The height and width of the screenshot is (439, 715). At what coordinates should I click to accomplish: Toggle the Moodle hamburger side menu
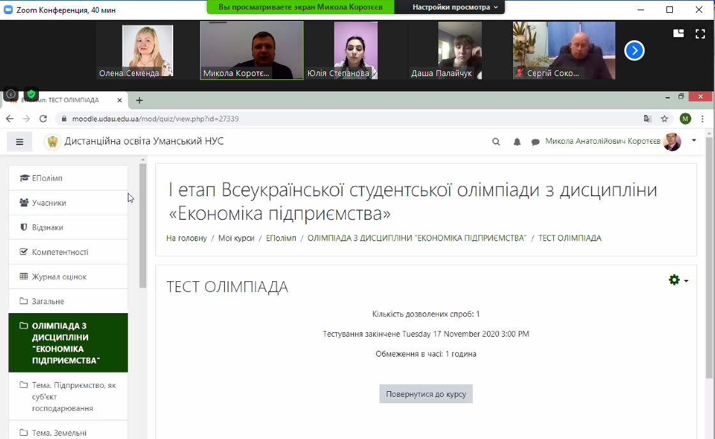point(20,142)
